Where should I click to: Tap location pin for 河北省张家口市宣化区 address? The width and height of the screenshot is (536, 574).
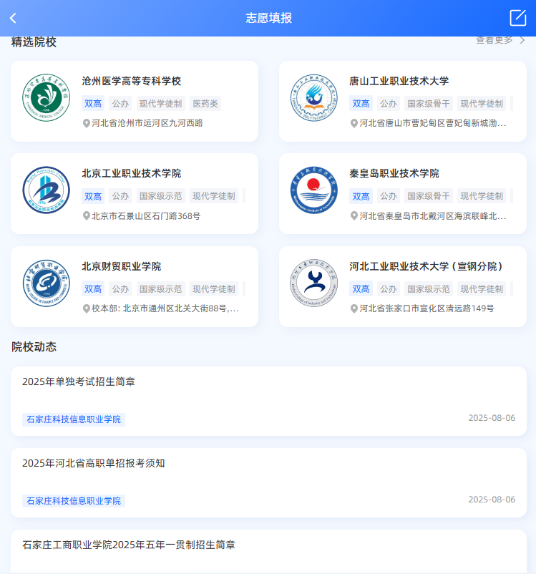(354, 309)
